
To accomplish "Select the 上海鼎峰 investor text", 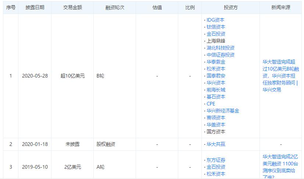I will (x=216, y=41).
